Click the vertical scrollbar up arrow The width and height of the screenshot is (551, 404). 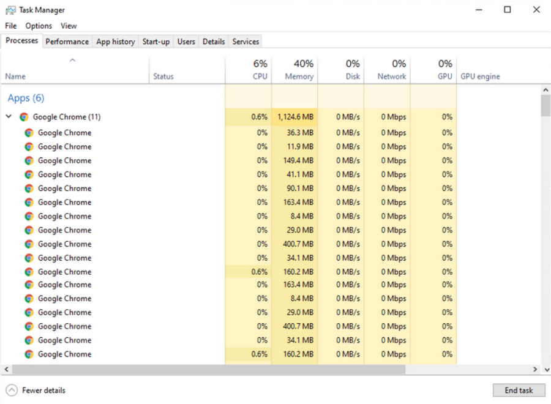(x=545, y=89)
